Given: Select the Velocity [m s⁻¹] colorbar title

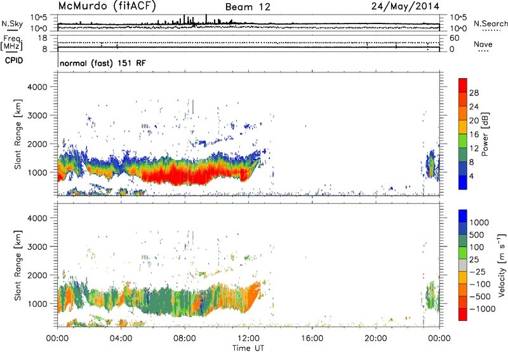Looking at the screenshot, I should [x=502, y=265].
